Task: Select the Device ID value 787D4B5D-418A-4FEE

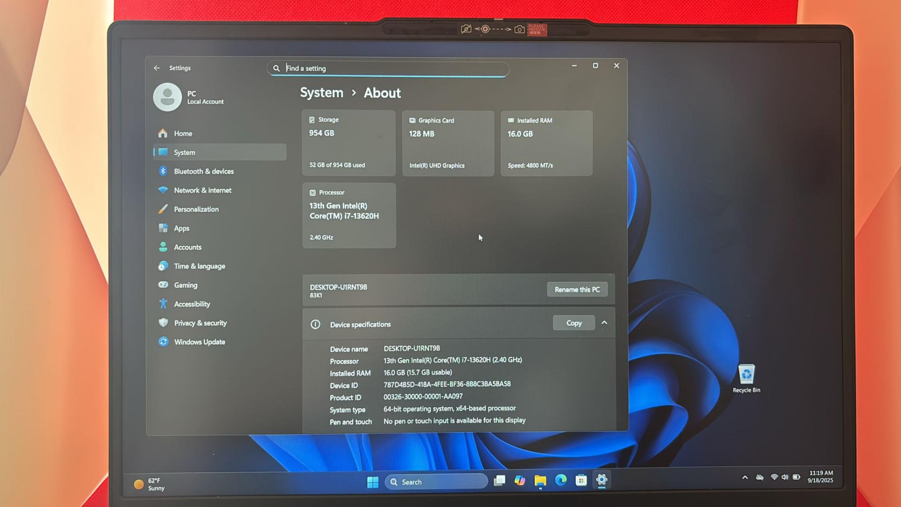Action: pos(447,384)
